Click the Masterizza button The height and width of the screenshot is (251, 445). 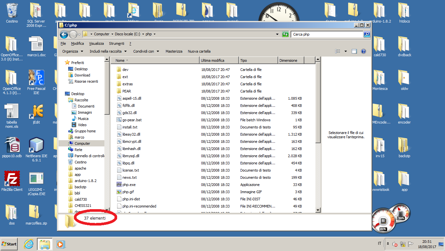point(174,51)
